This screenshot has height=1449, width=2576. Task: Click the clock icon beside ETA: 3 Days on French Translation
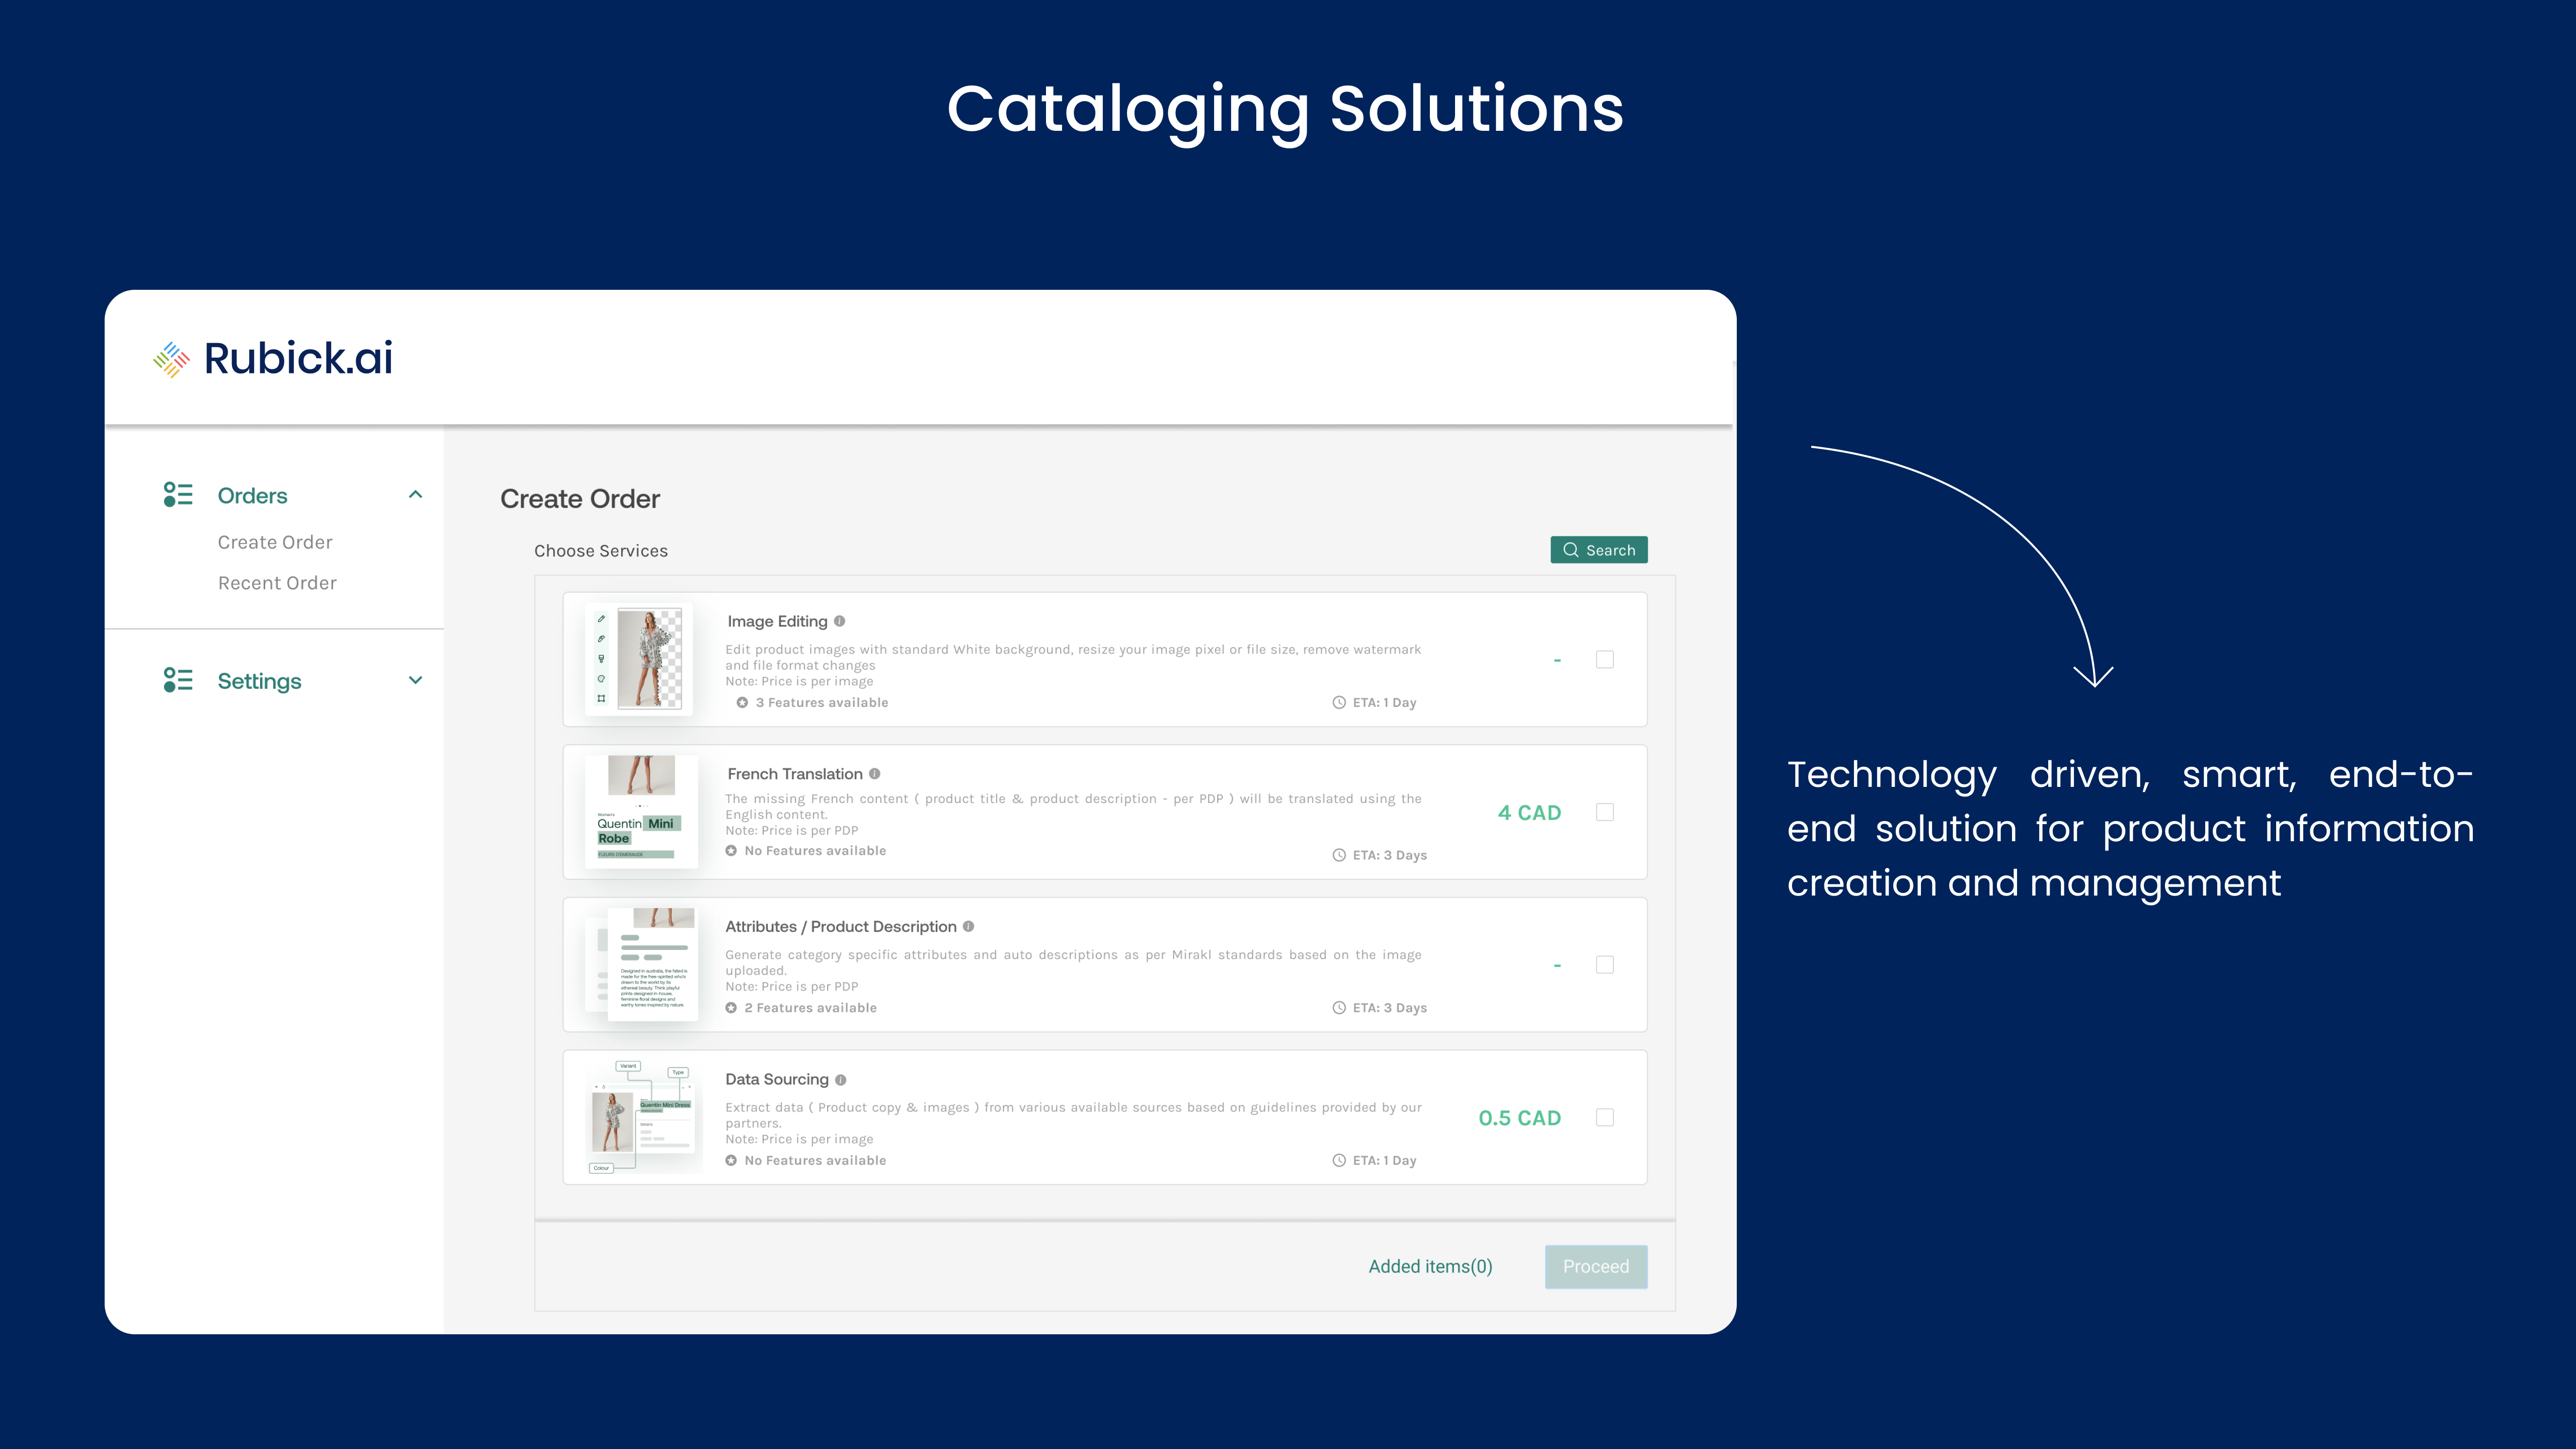pos(1338,855)
